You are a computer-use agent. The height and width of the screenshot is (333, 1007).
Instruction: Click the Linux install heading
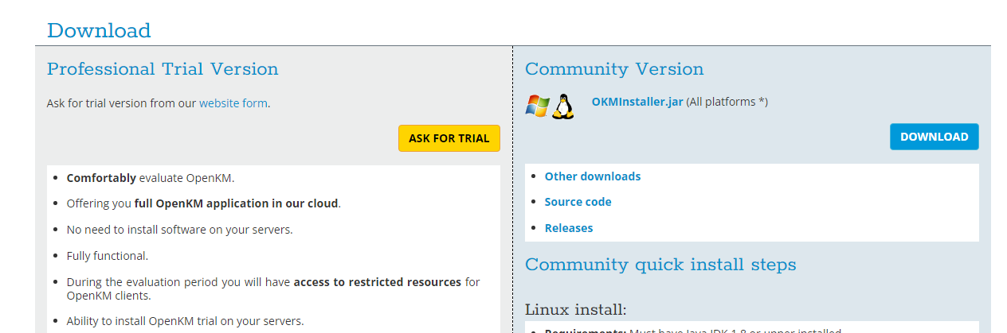(576, 309)
